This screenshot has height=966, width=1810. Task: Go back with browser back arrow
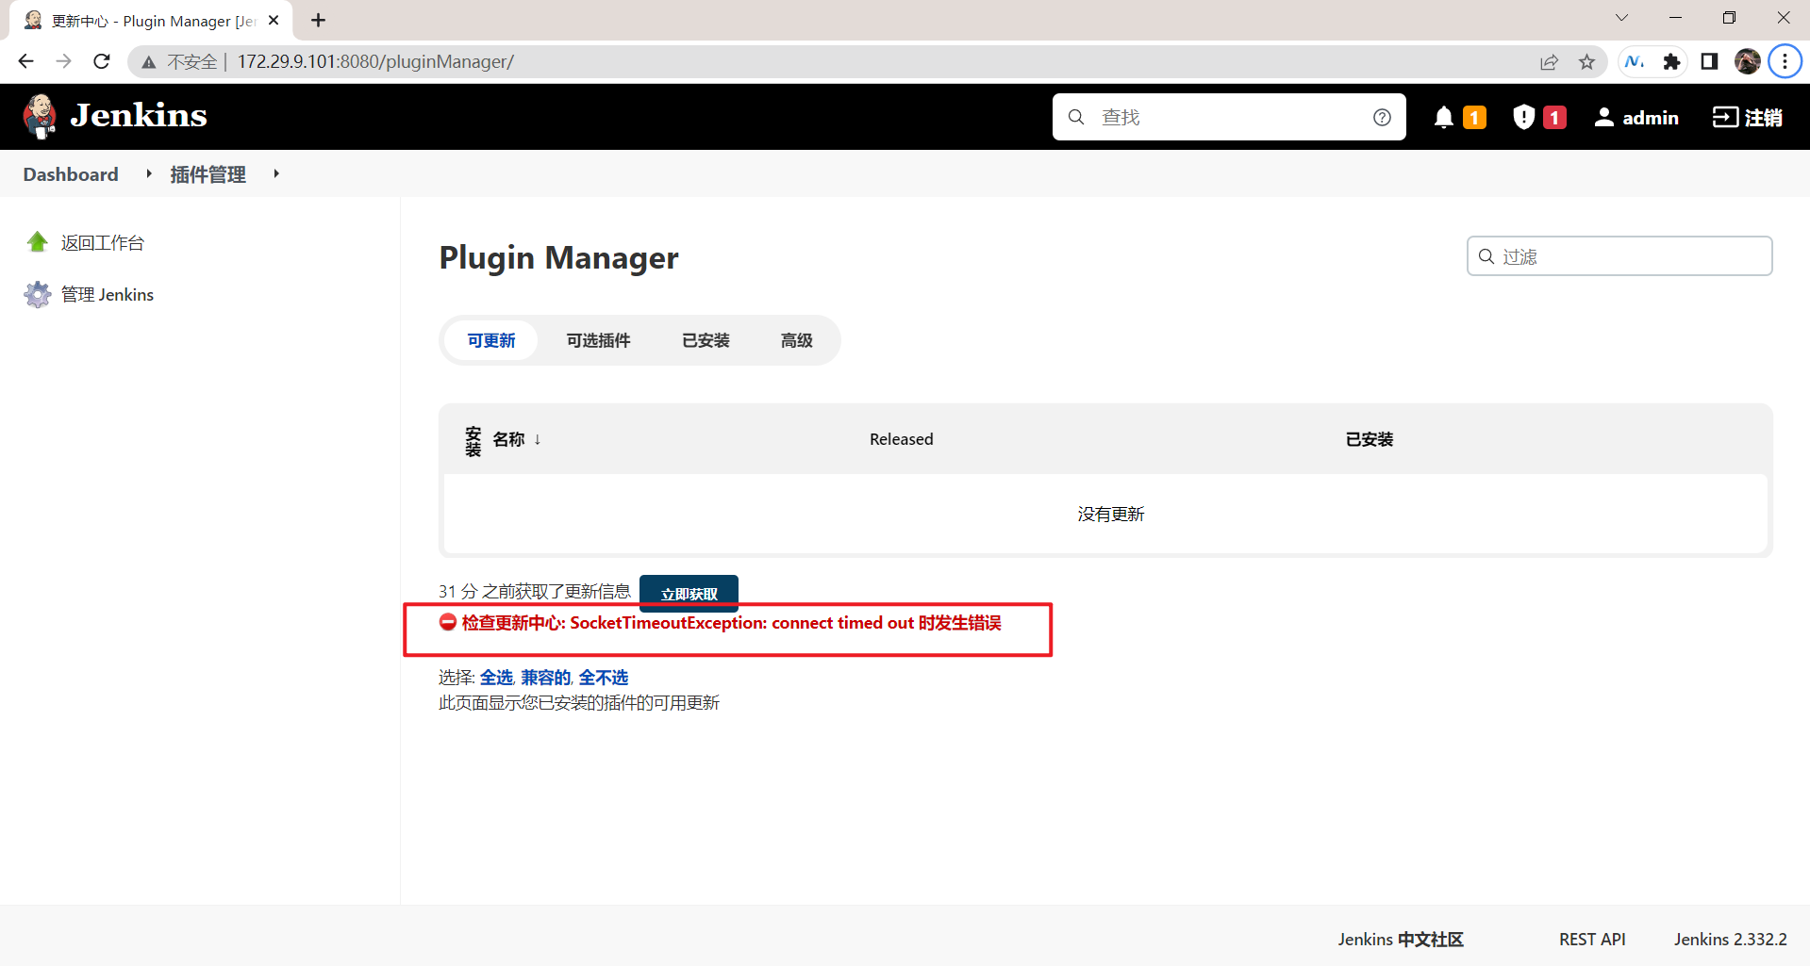point(25,61)
